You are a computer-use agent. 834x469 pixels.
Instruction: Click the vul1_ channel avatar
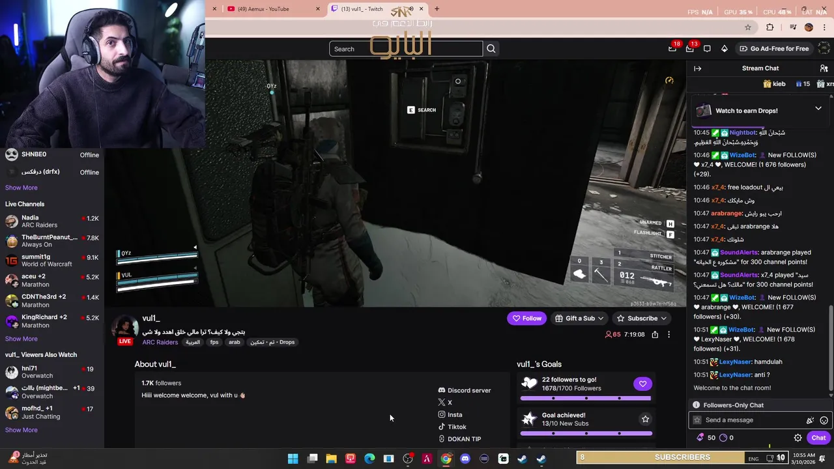(x=125, y=328)
